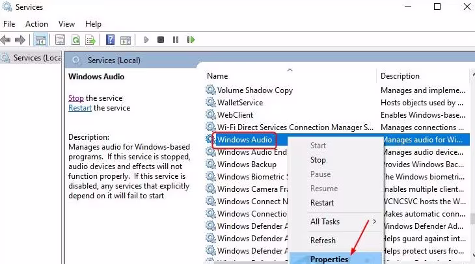Image resolution: width=475 pixels, height=264 pixels.
Task: Expand the All Tasks submenu
Action: click(x=336, y=222)
